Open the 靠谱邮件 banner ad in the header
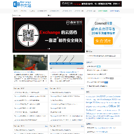Screen dimensions: 134x134 (x=91, y=4)
